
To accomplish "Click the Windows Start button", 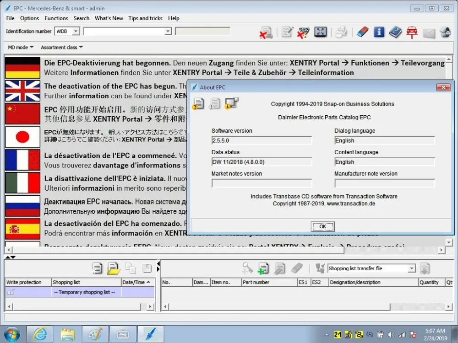I will [x=12, y=334].
